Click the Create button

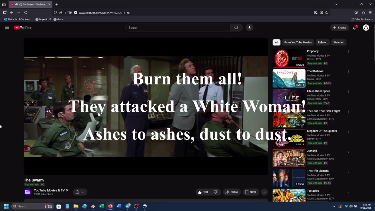(340, 28)
